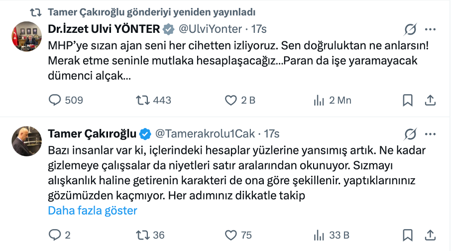Share Tamer Çakıroğlu's post
Image resolution: width=452 pixels, height=251 pixels.
tap(431, 235)
